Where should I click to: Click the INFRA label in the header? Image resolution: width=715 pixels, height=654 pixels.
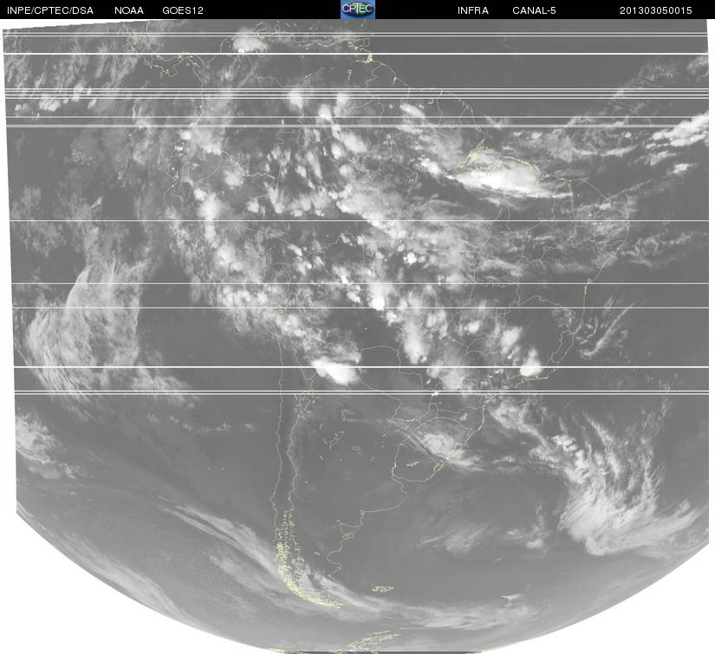473,10
